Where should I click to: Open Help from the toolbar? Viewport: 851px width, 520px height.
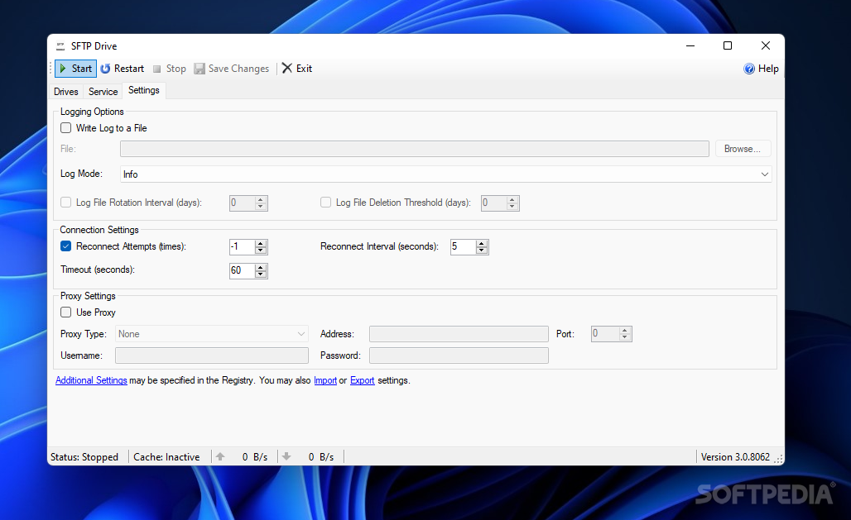761,69
